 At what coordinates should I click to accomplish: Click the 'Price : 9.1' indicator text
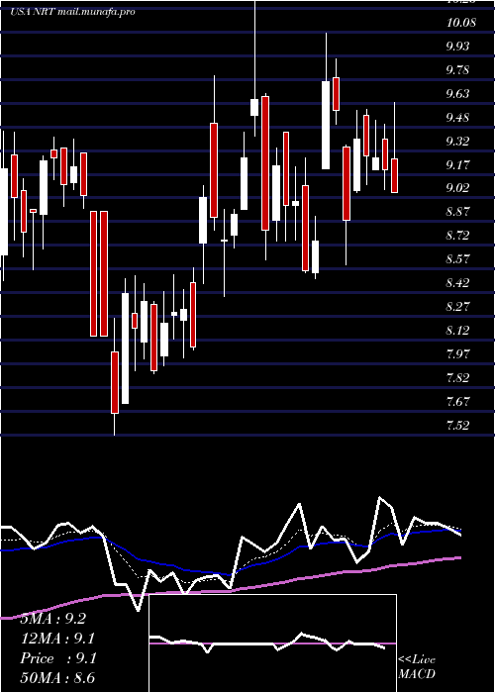click(x=57, y=658)
